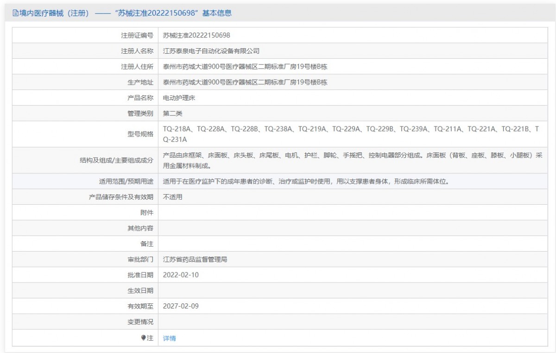Screen dimensions: 556x353
Task: Select the 适用范围/预期用途 row text
Action: (301, 181)
